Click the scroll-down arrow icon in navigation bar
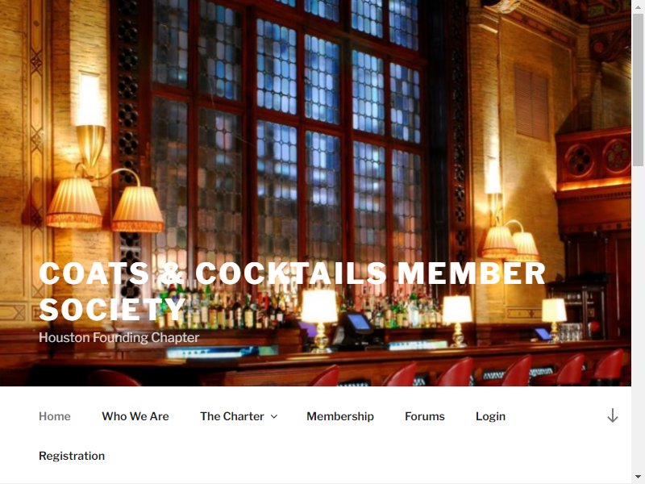 (x=612, y=415)
